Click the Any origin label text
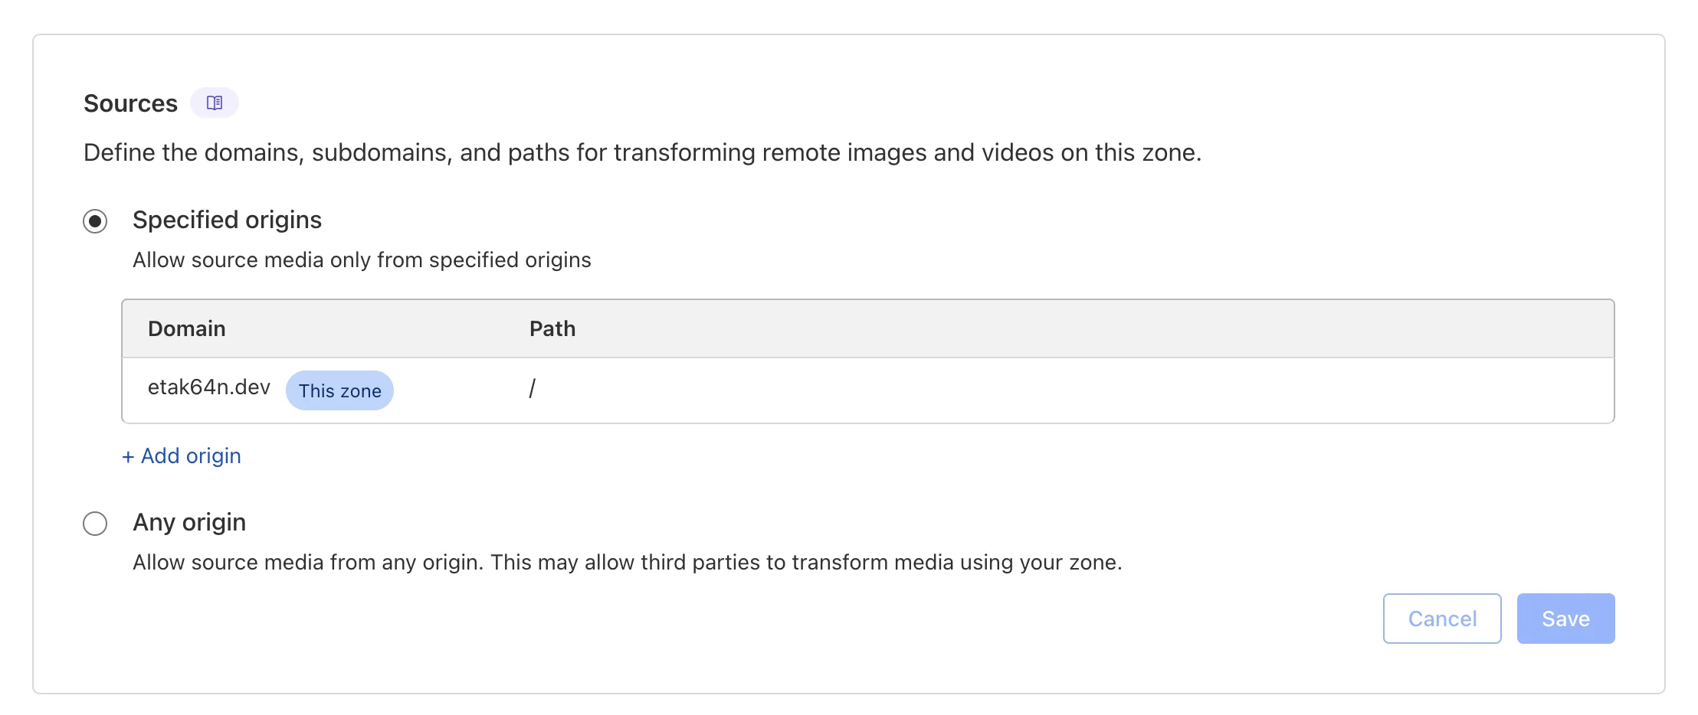This screenshot has height=715, width=1698. tap(189, 522)
